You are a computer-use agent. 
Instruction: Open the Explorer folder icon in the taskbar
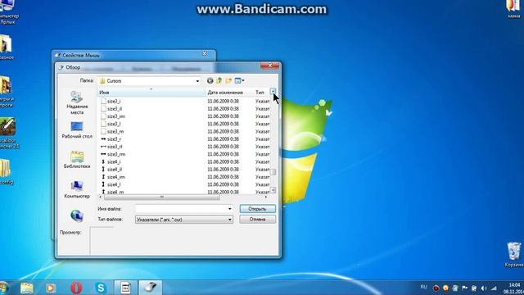[27, 288]
